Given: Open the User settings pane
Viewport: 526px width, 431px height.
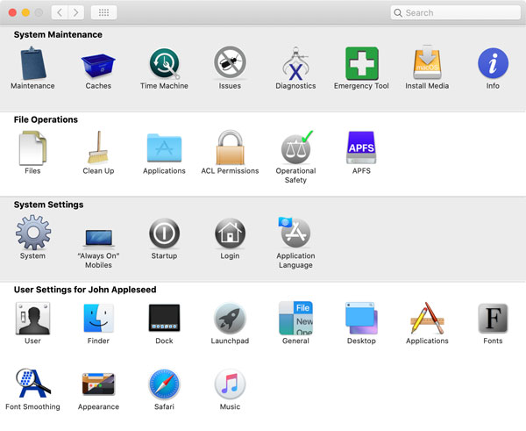Looking at the screenshot, I should point(32,318).
